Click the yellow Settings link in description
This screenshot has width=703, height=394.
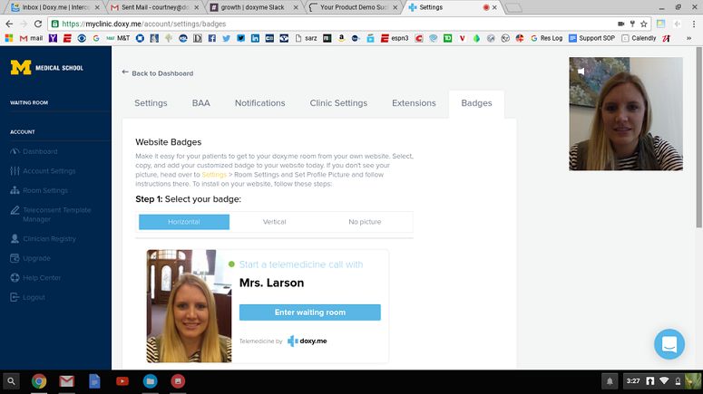[x=214, y=175]
